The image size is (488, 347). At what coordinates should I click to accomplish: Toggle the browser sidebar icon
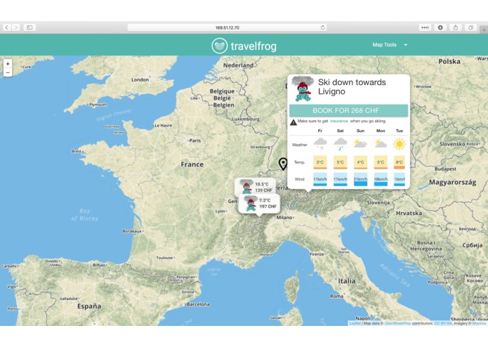pyautogui.click(x=29, y=27)
